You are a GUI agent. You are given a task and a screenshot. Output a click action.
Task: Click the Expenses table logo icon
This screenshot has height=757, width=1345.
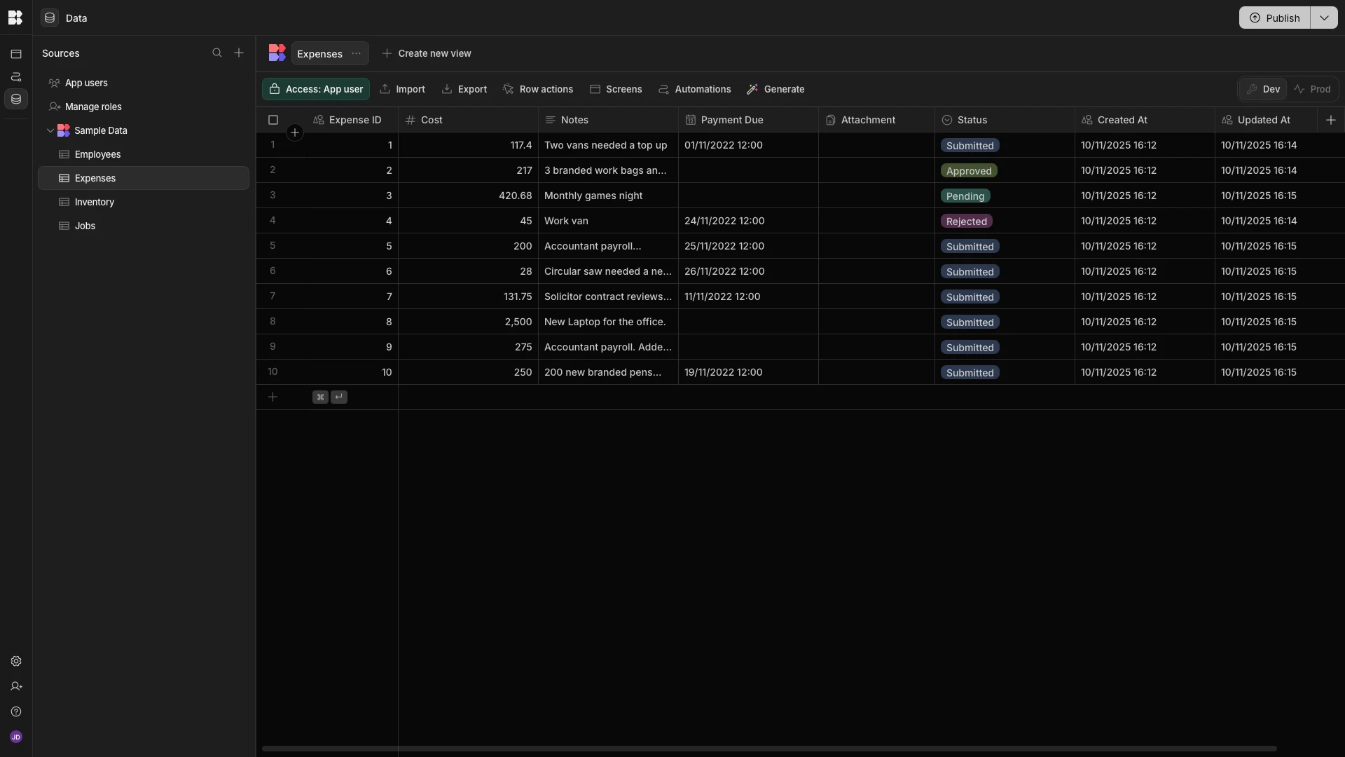[277, 53]
